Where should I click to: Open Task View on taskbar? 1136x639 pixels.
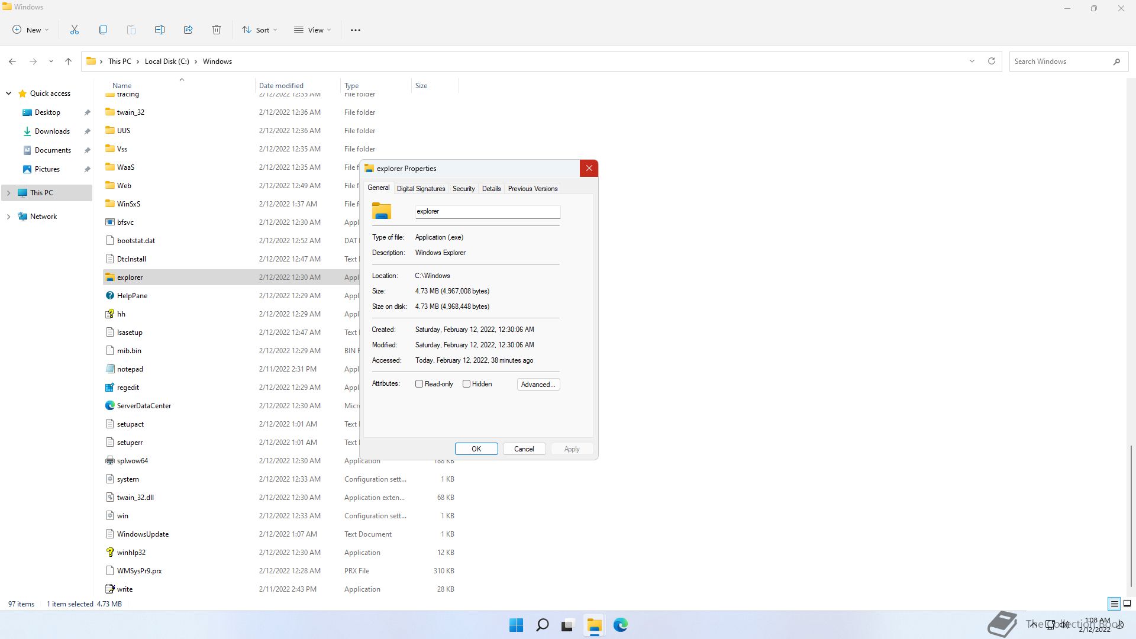[x=568, y=625]
